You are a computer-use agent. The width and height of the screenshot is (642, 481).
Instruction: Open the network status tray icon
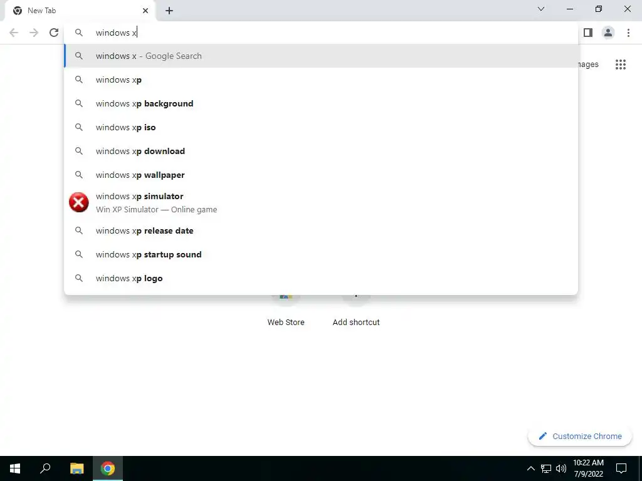(546, 468)
